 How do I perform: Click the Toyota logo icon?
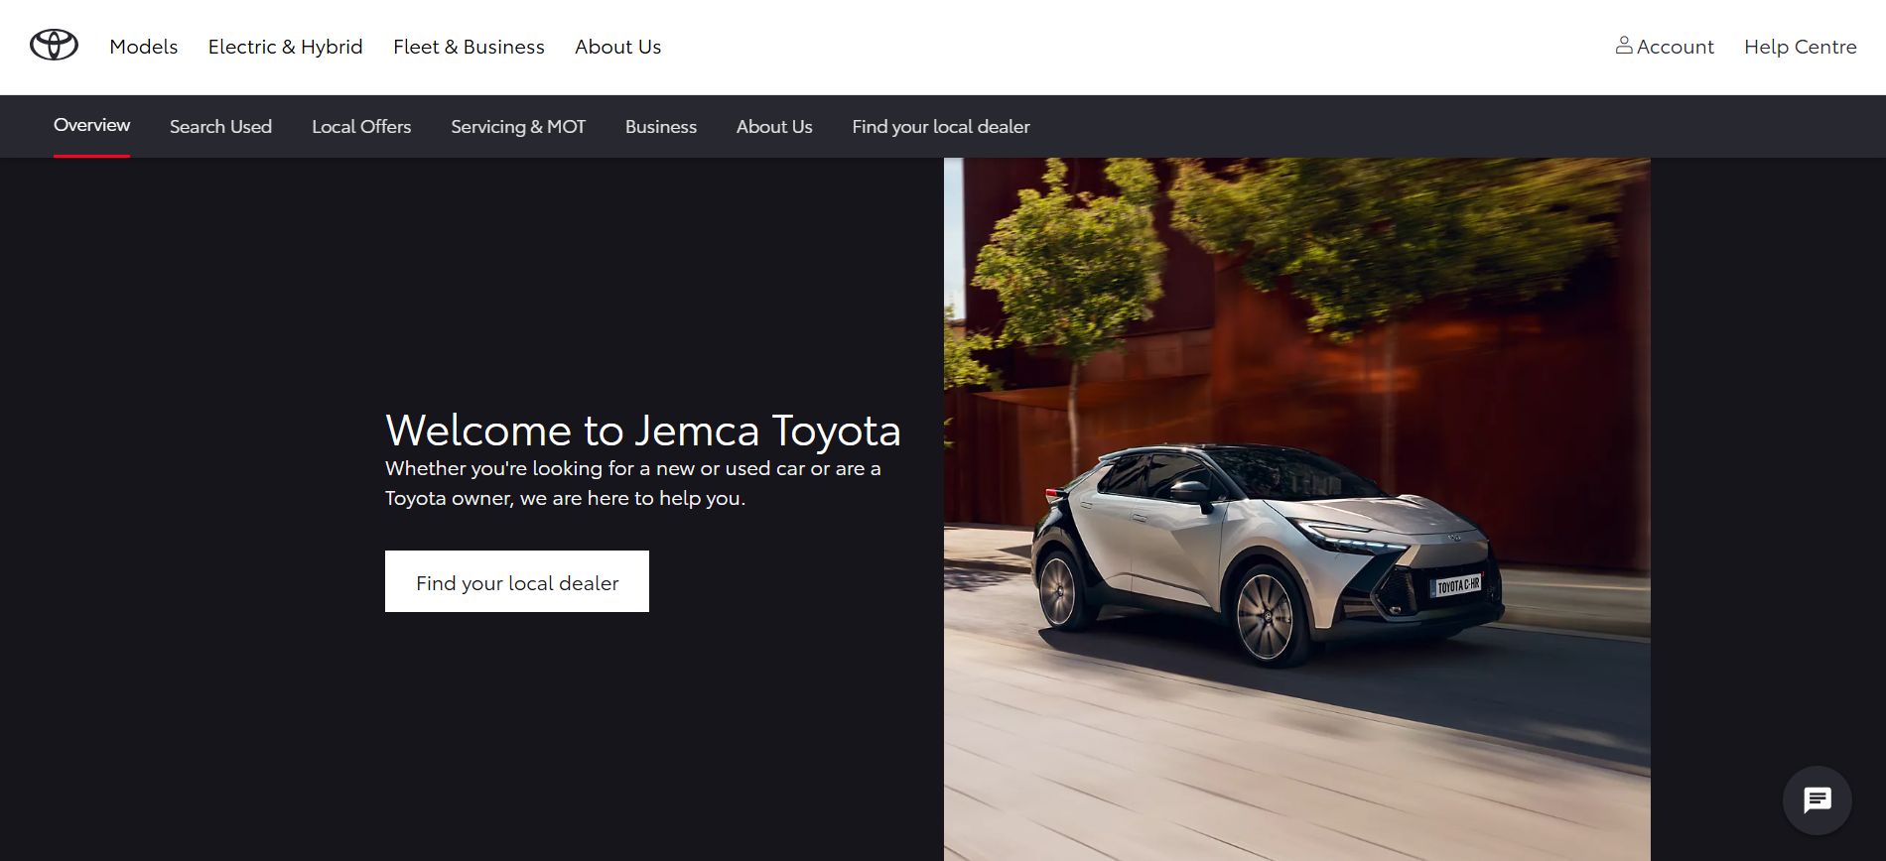pyautogui.click(x=54, y=45)
